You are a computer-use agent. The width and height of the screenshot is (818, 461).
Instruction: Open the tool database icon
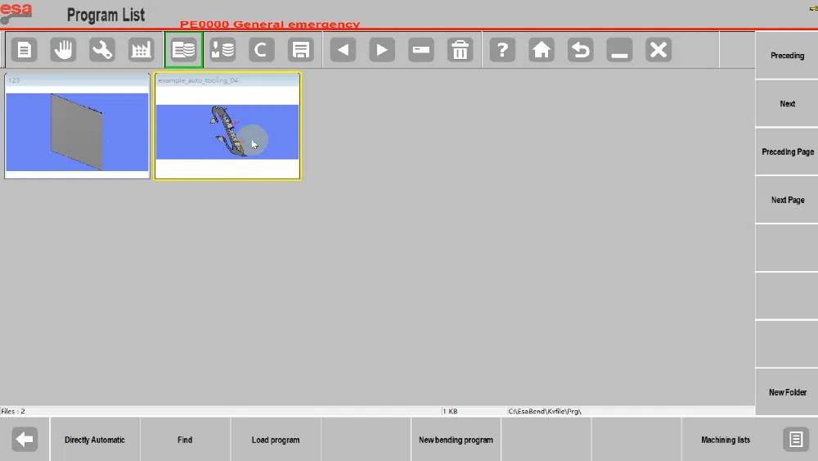(222, 50)
